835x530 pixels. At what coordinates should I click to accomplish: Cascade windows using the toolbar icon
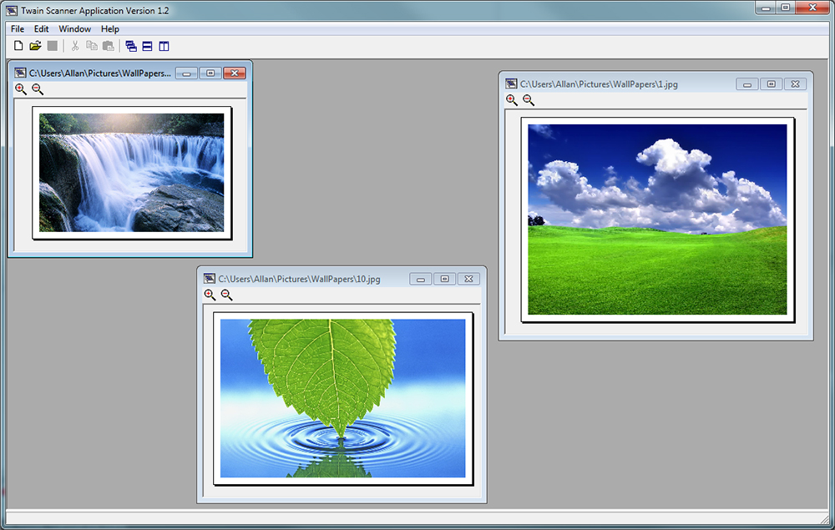tap(131, 46)
